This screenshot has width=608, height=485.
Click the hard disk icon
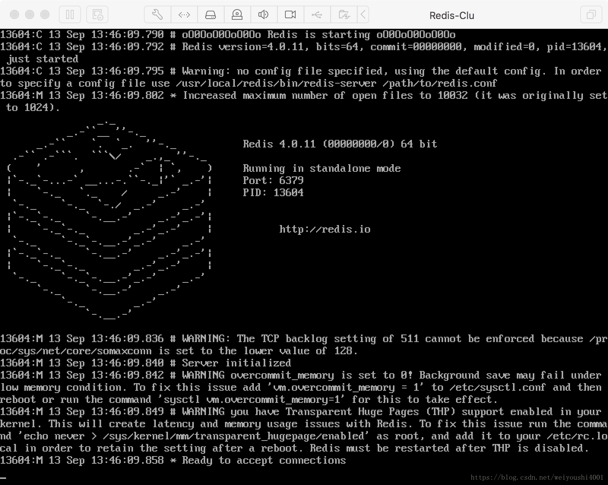[x=211, y=15]
